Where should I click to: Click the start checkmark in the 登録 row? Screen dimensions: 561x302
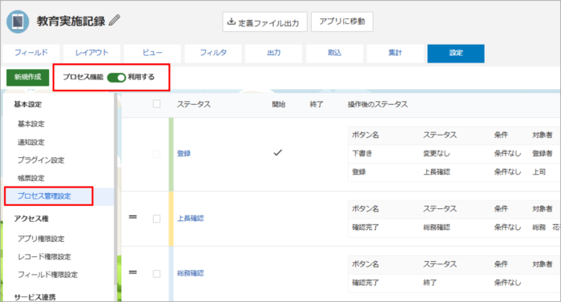tap(277, 153)
